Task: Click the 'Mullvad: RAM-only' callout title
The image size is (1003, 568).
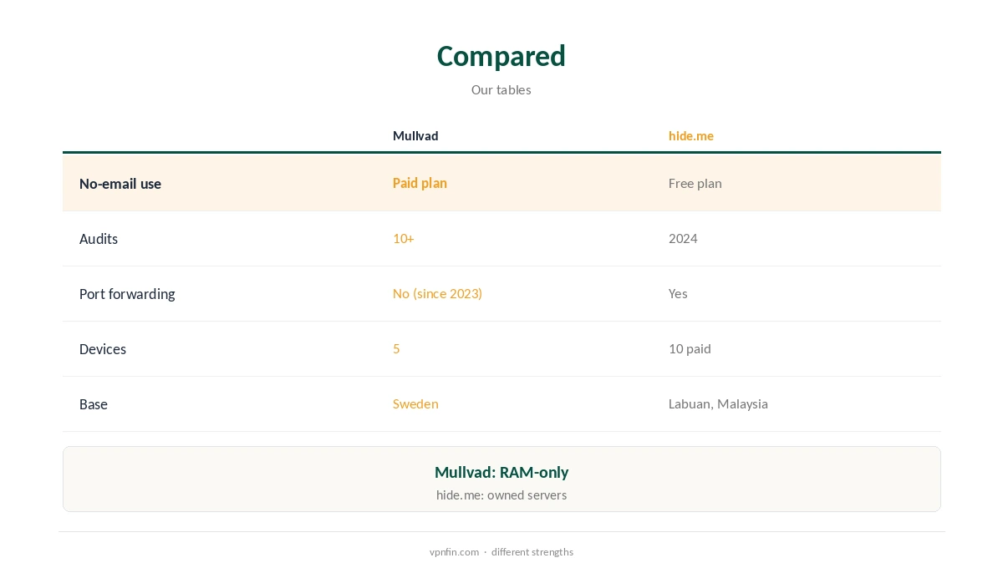Action: (x=501, y=472)
